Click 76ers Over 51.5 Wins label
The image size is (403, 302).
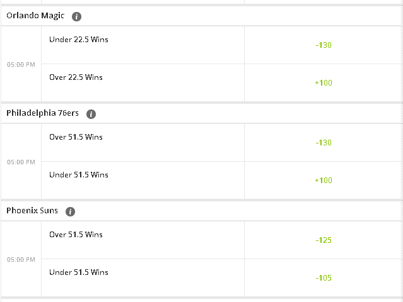click(76, 137)
